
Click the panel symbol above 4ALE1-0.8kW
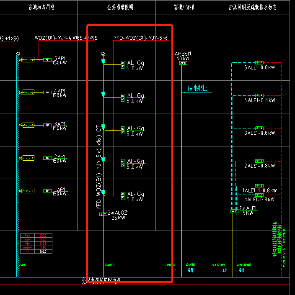pos(259,95)
